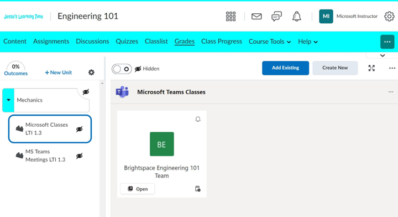Click the fullscreen expand arrows icon
This screenshot has width=398, height=217.
pyautogui.click(x=371, y=68)
